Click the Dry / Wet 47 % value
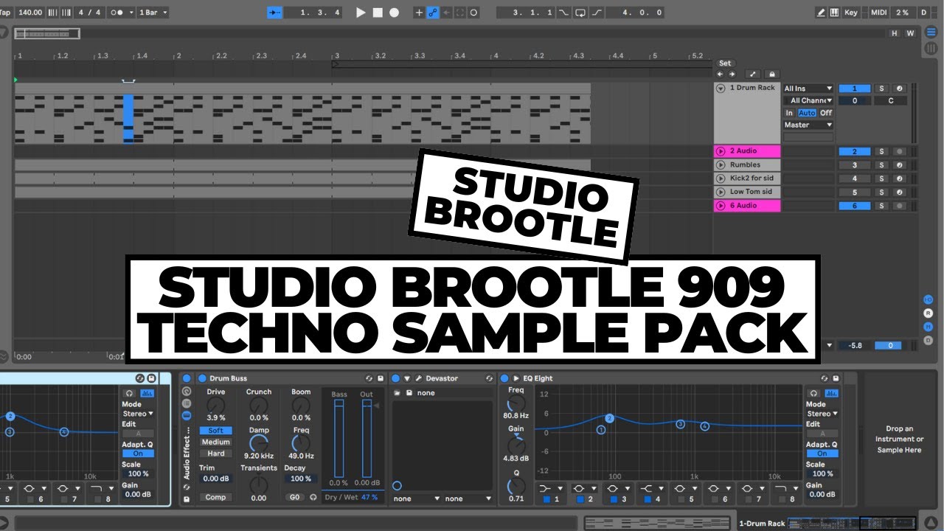The width and height of the screenshot is (944, 531). tap(369, 497)
